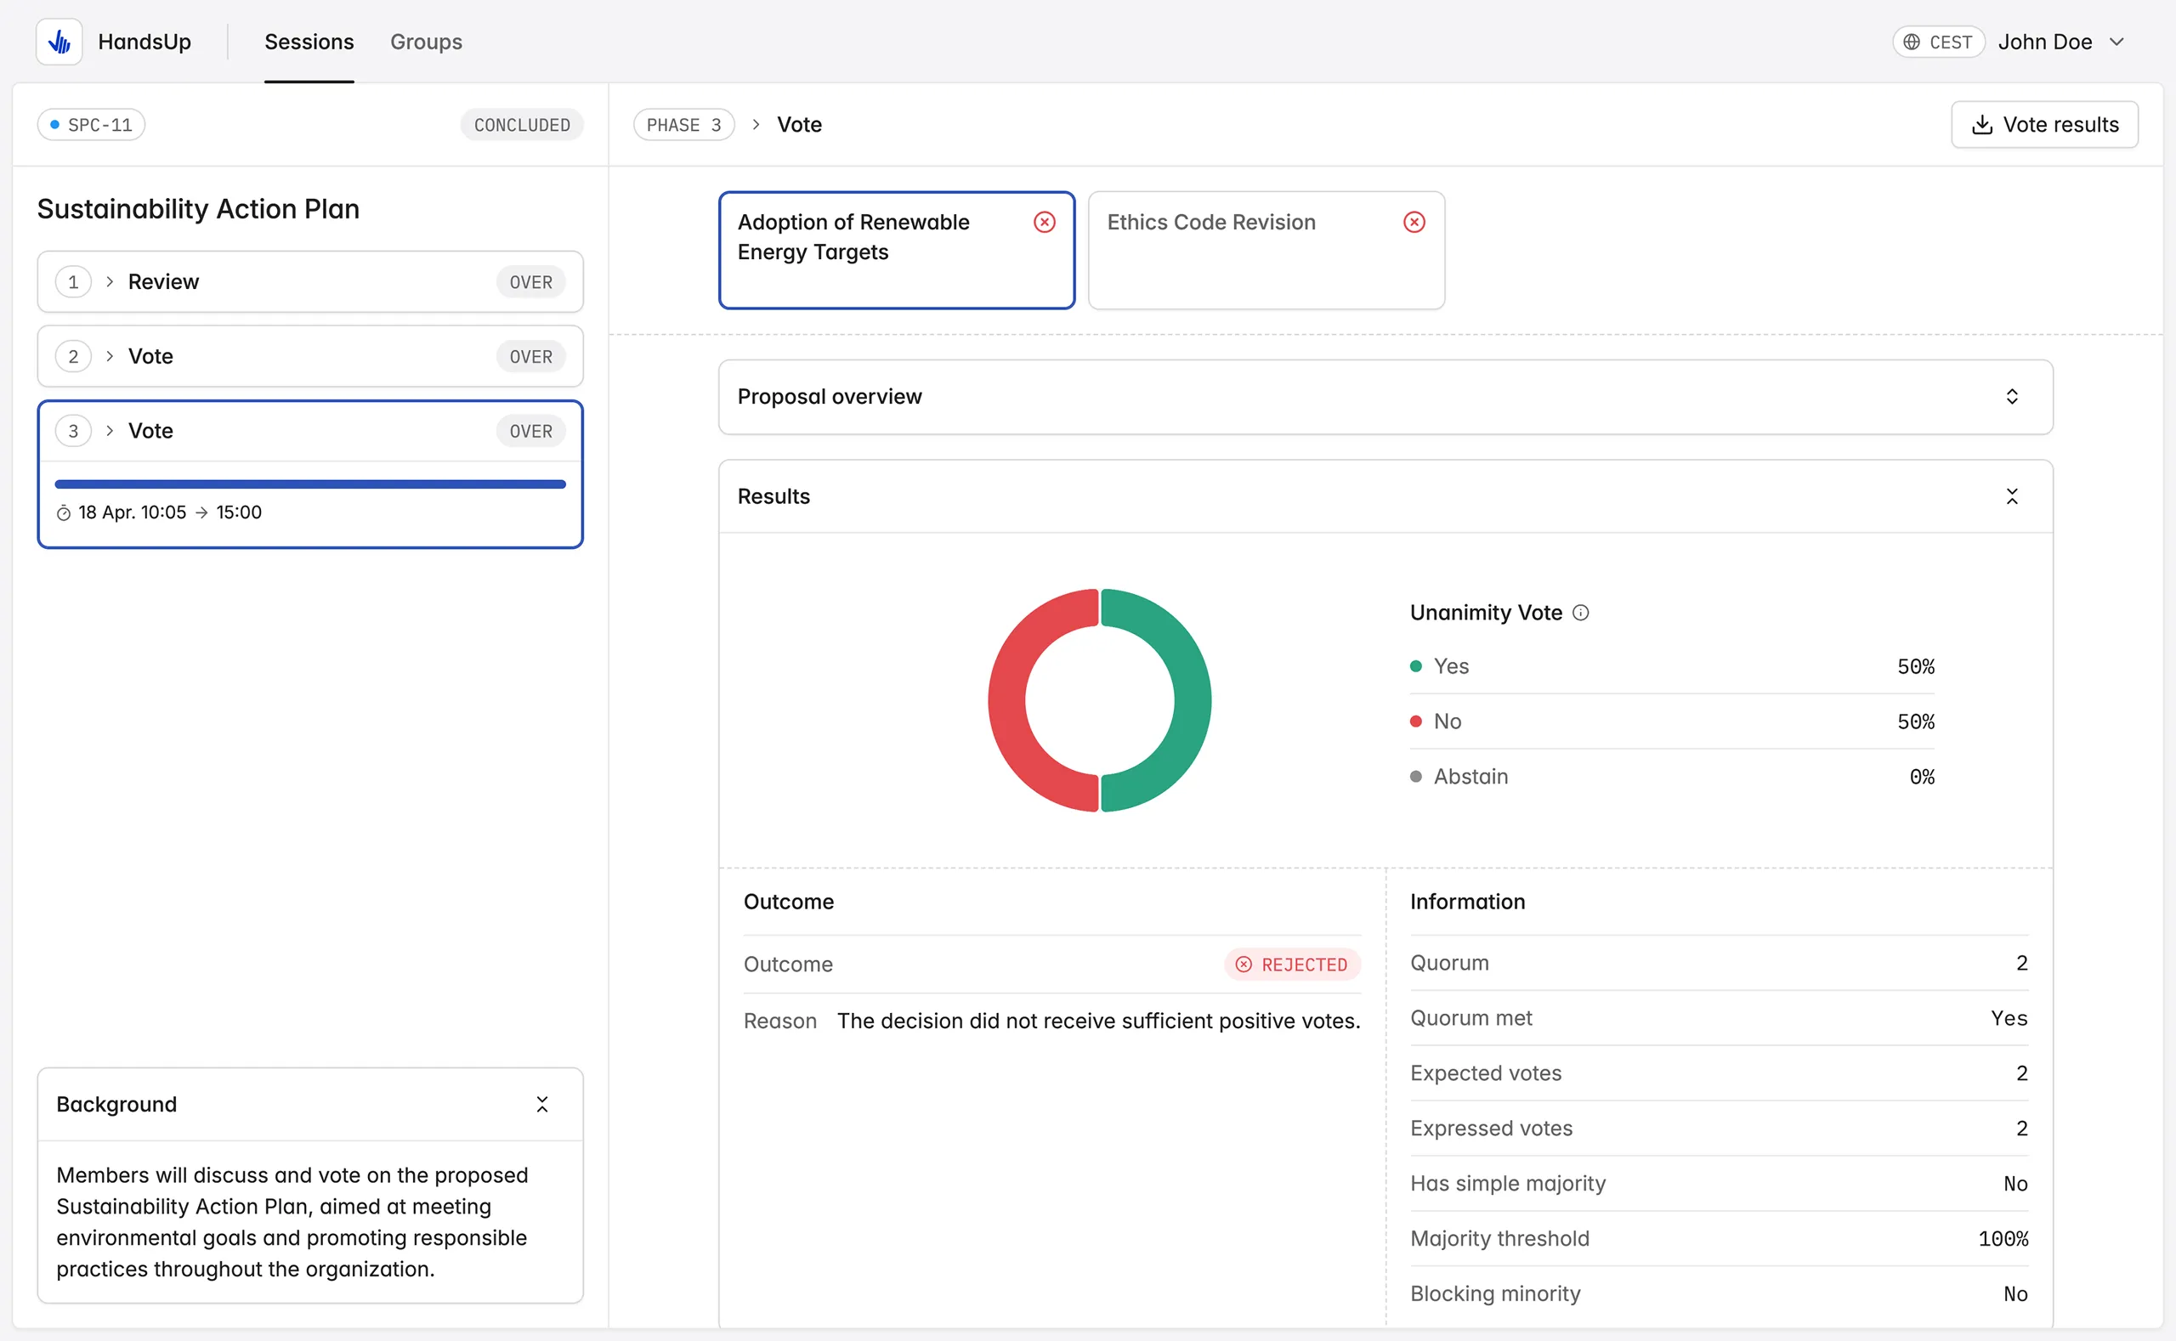Click the SPC-11 session badge
The image size is (2176, 1341).
point(91,125)
